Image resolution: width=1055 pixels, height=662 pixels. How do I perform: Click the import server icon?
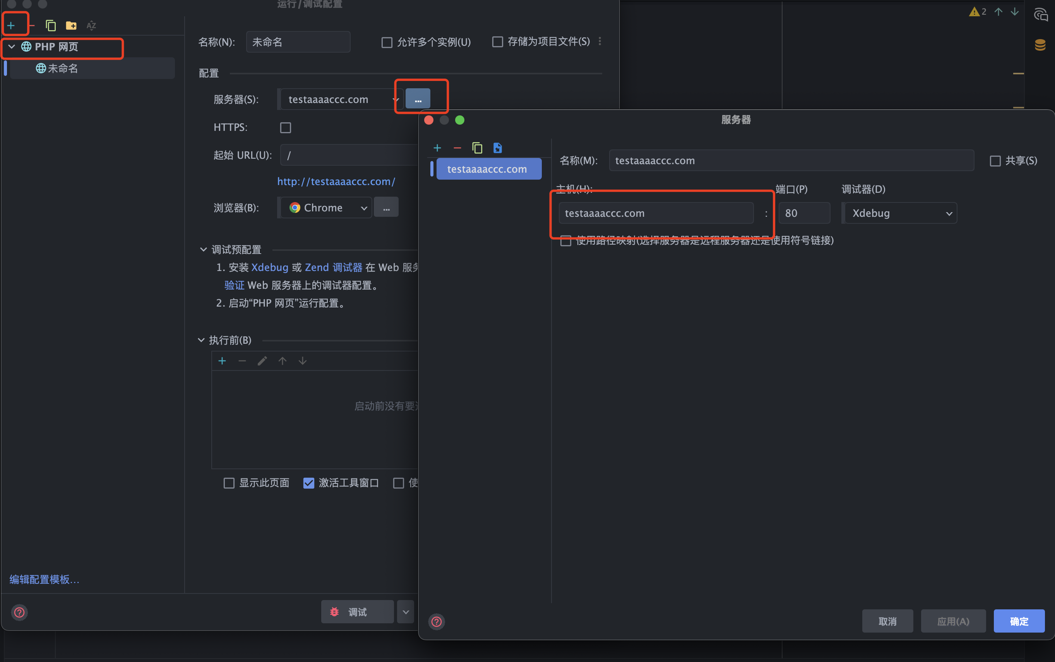498,148
